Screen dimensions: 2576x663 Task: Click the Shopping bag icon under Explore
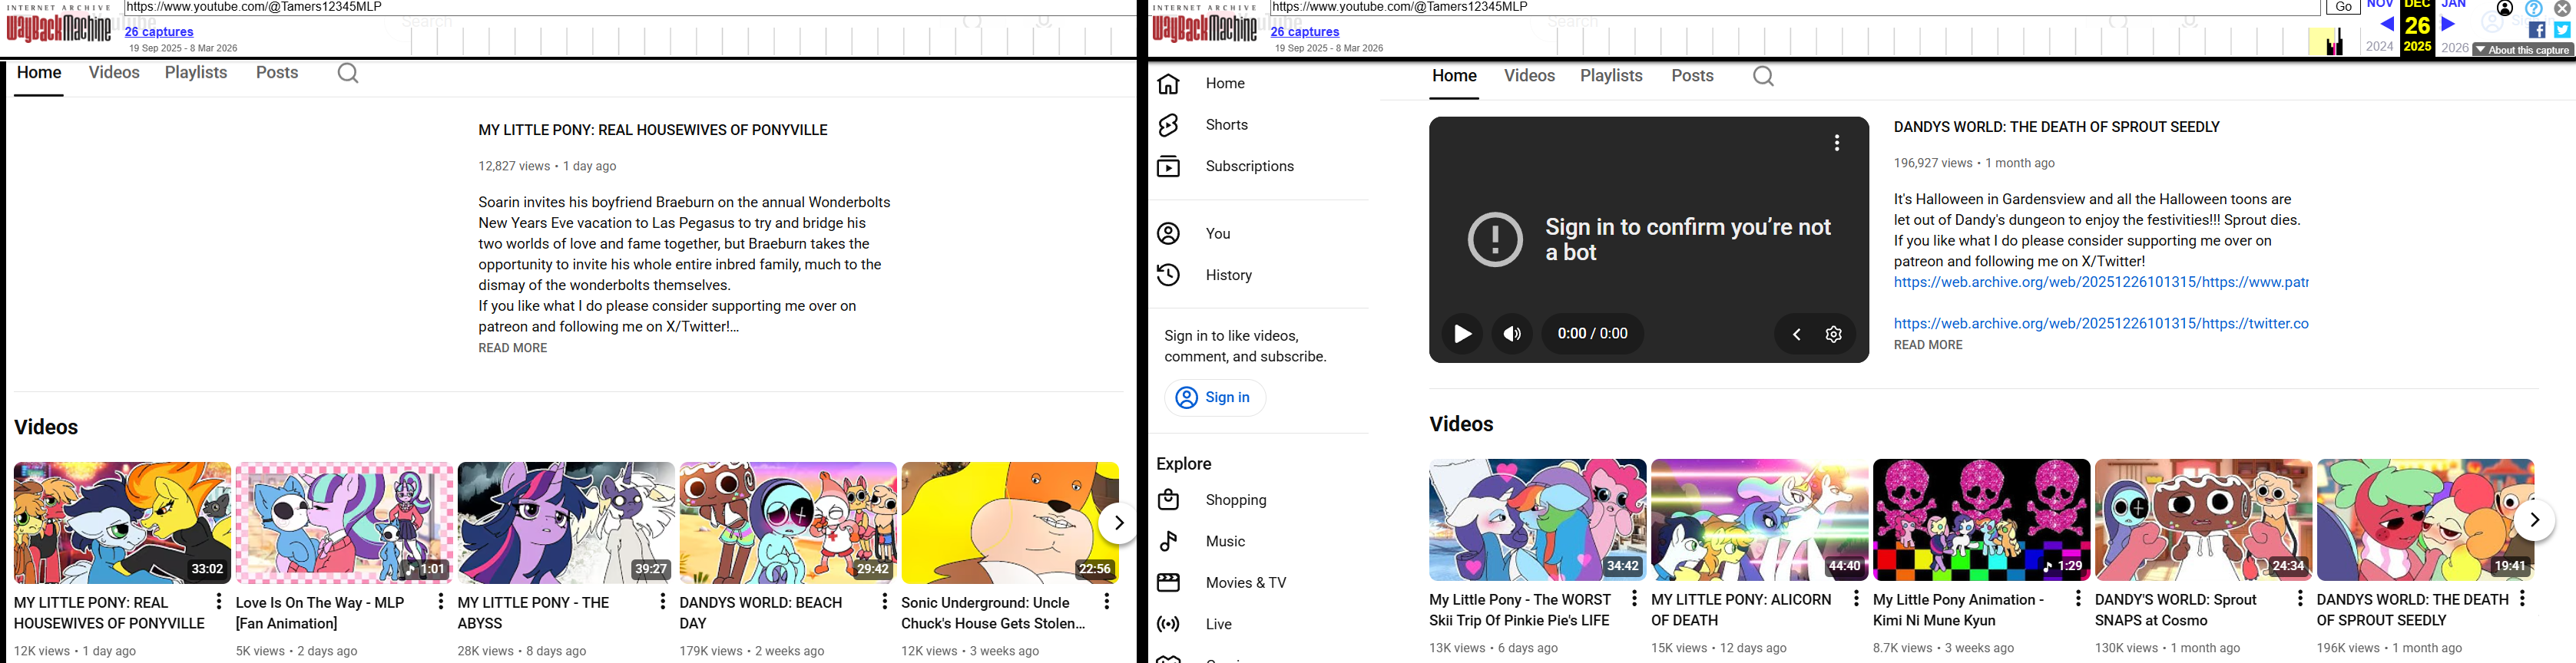click(1168, 500)
